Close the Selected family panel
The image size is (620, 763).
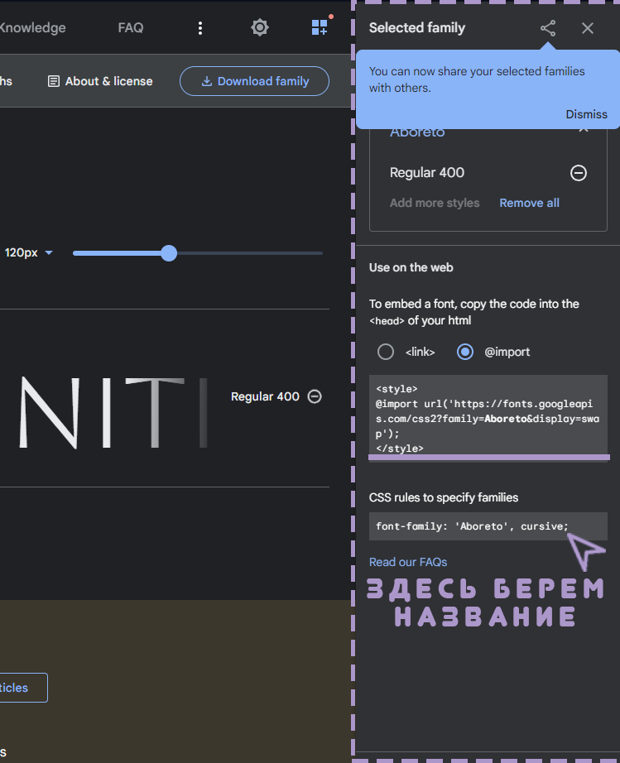[x=588, y=28]
